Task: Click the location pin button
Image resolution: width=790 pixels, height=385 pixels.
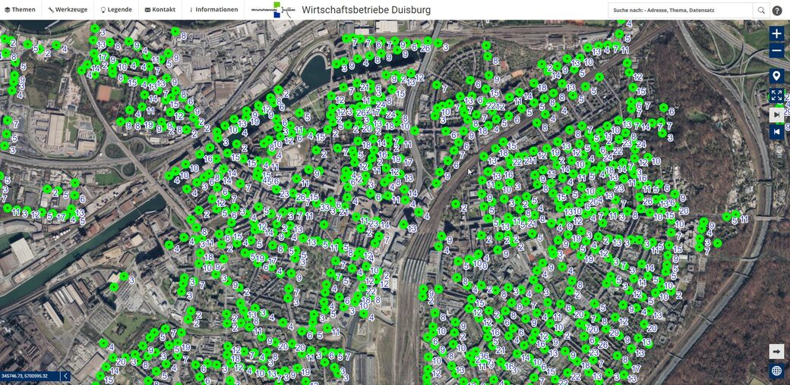Action: (x=776, y=76)
